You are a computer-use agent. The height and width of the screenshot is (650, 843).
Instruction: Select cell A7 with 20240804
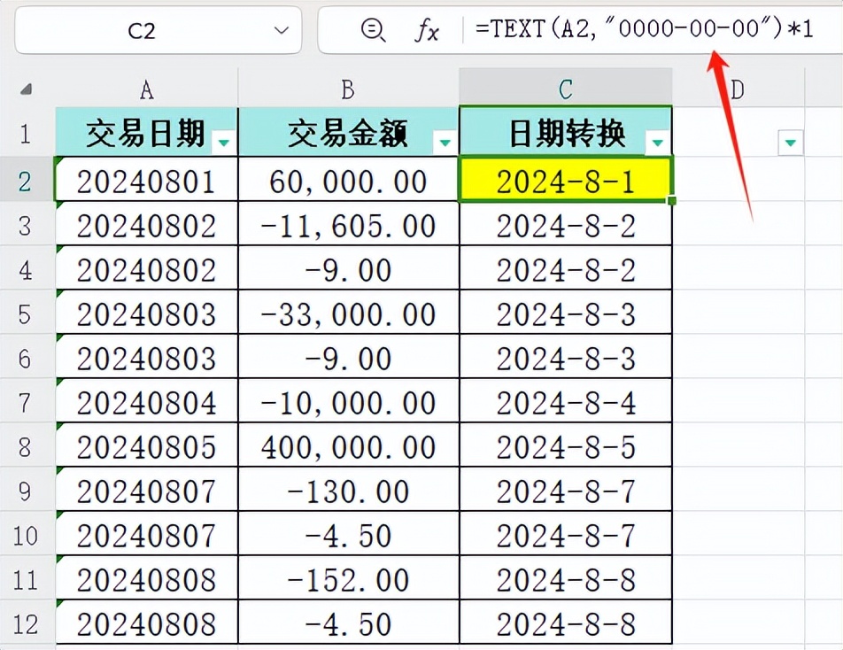(146, 401)
